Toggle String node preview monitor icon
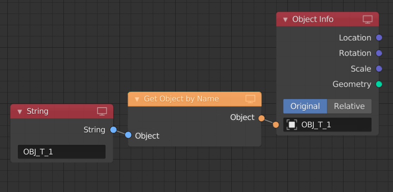393x192 pixels. click(102, 111)
